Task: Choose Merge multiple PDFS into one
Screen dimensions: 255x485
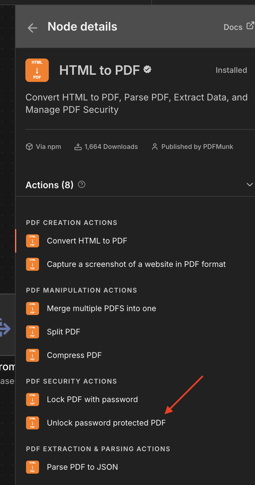Action: tap(101, 308)
